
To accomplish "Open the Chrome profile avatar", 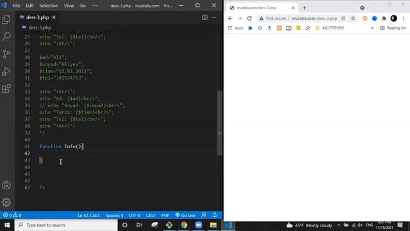I will tap(394, 19).
